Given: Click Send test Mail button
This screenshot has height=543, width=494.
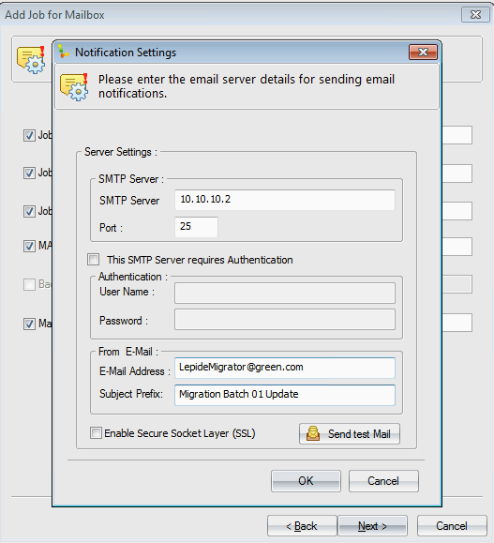Looking at the screenshot, I should (x=350, y=433).
